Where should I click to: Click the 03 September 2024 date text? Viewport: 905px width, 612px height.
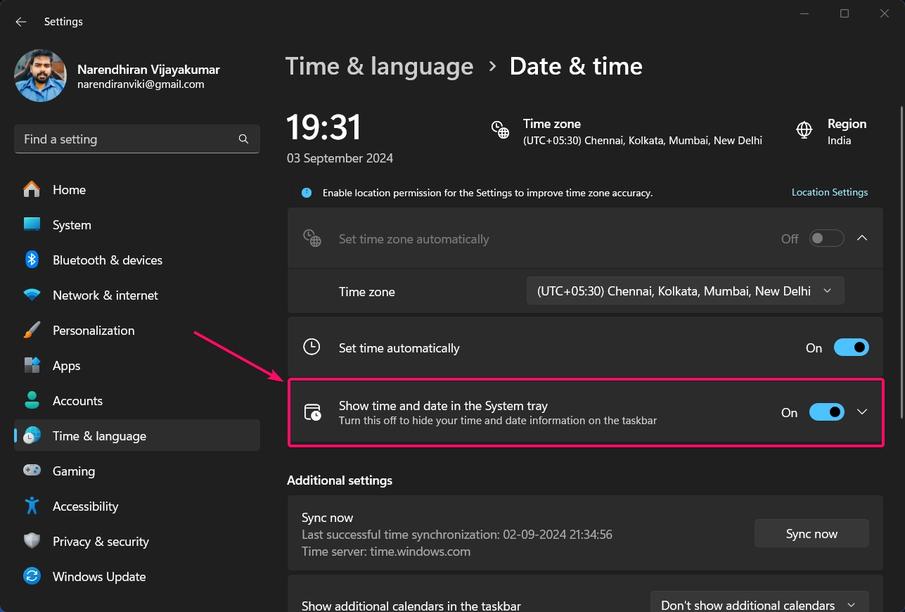pyautogui.click(x=340, y=158)
